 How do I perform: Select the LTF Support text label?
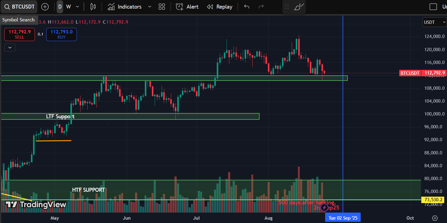[60, 116]
